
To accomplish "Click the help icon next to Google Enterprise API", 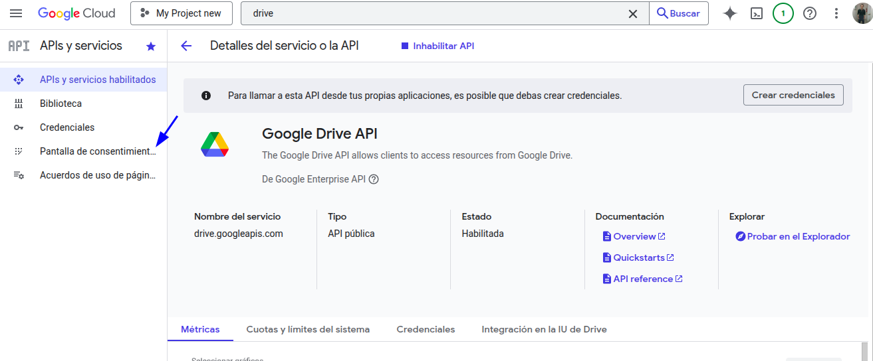I will [x=374, y=179].
